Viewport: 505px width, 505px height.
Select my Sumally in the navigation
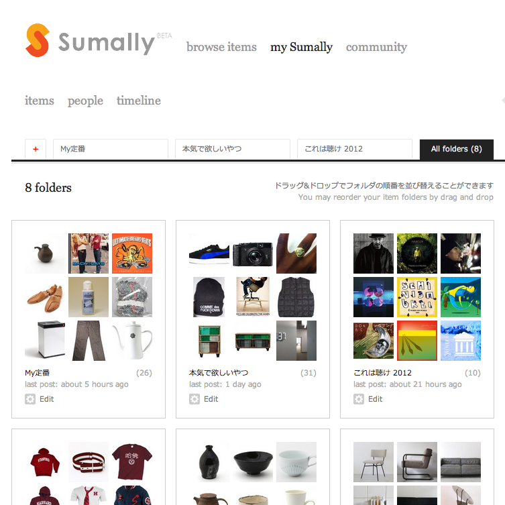tap(301, 47)
